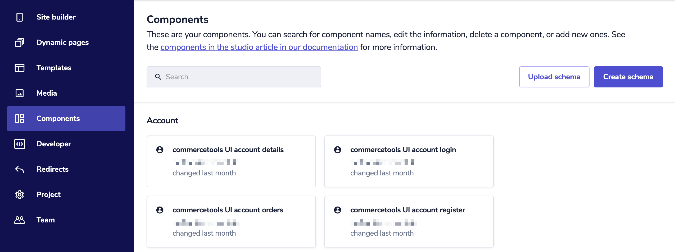Image resolution: width=675 pixels, height=252 pixels.
Task: Open the components documentation article link
Action: pyautogui.click(x=259, y=47)
